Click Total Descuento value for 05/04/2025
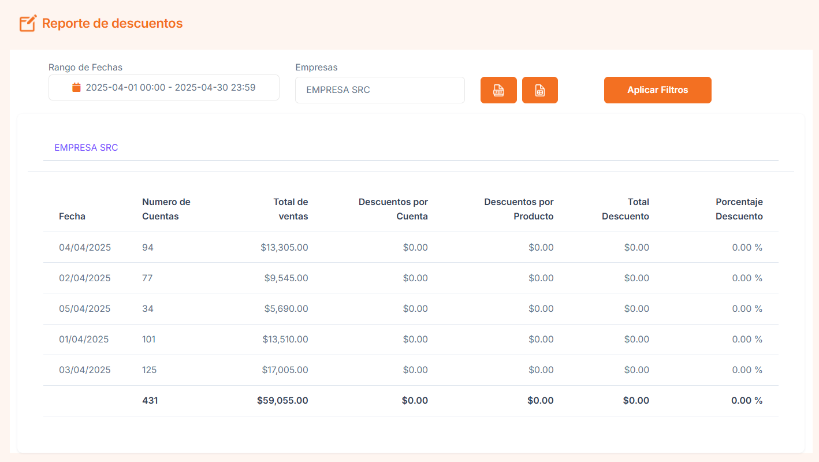 636,308
